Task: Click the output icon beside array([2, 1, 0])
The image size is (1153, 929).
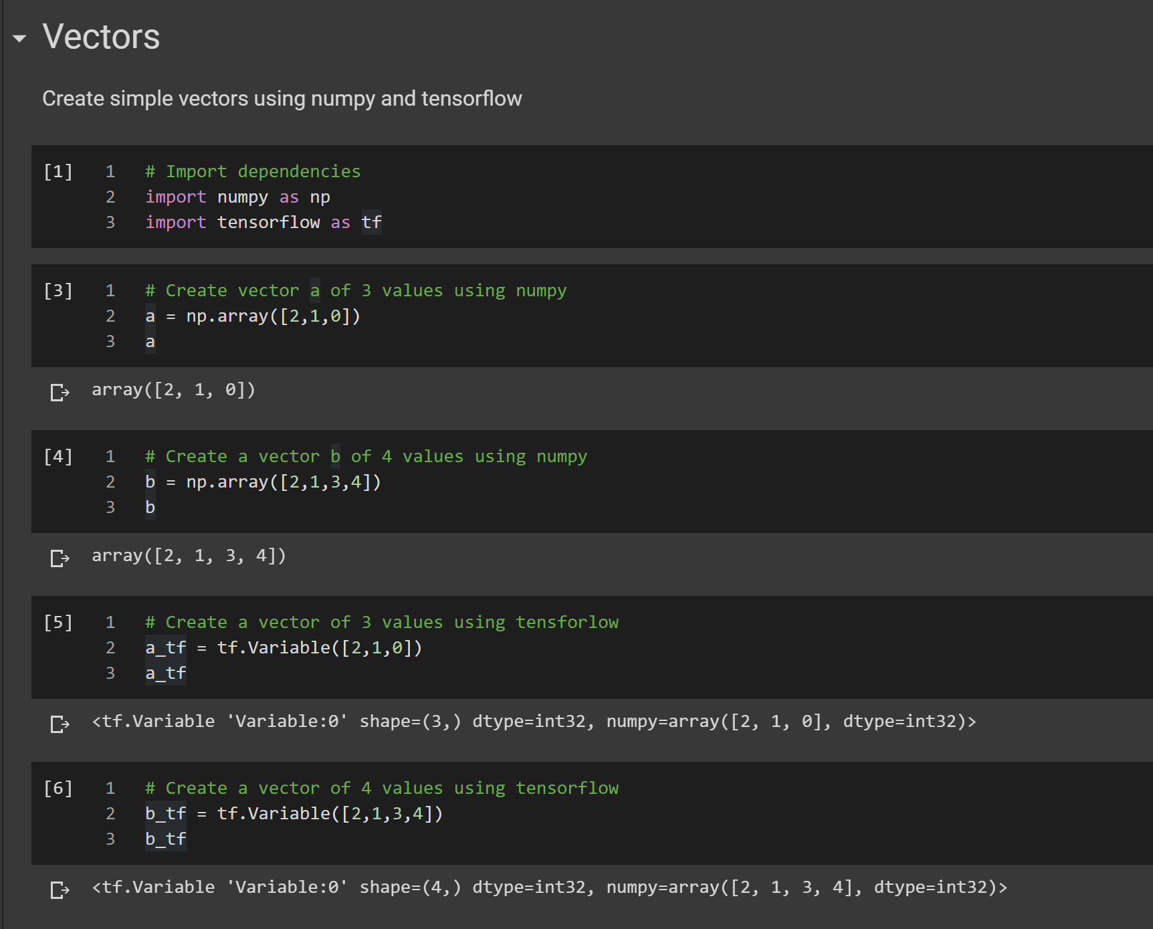Action: point(60,392)
